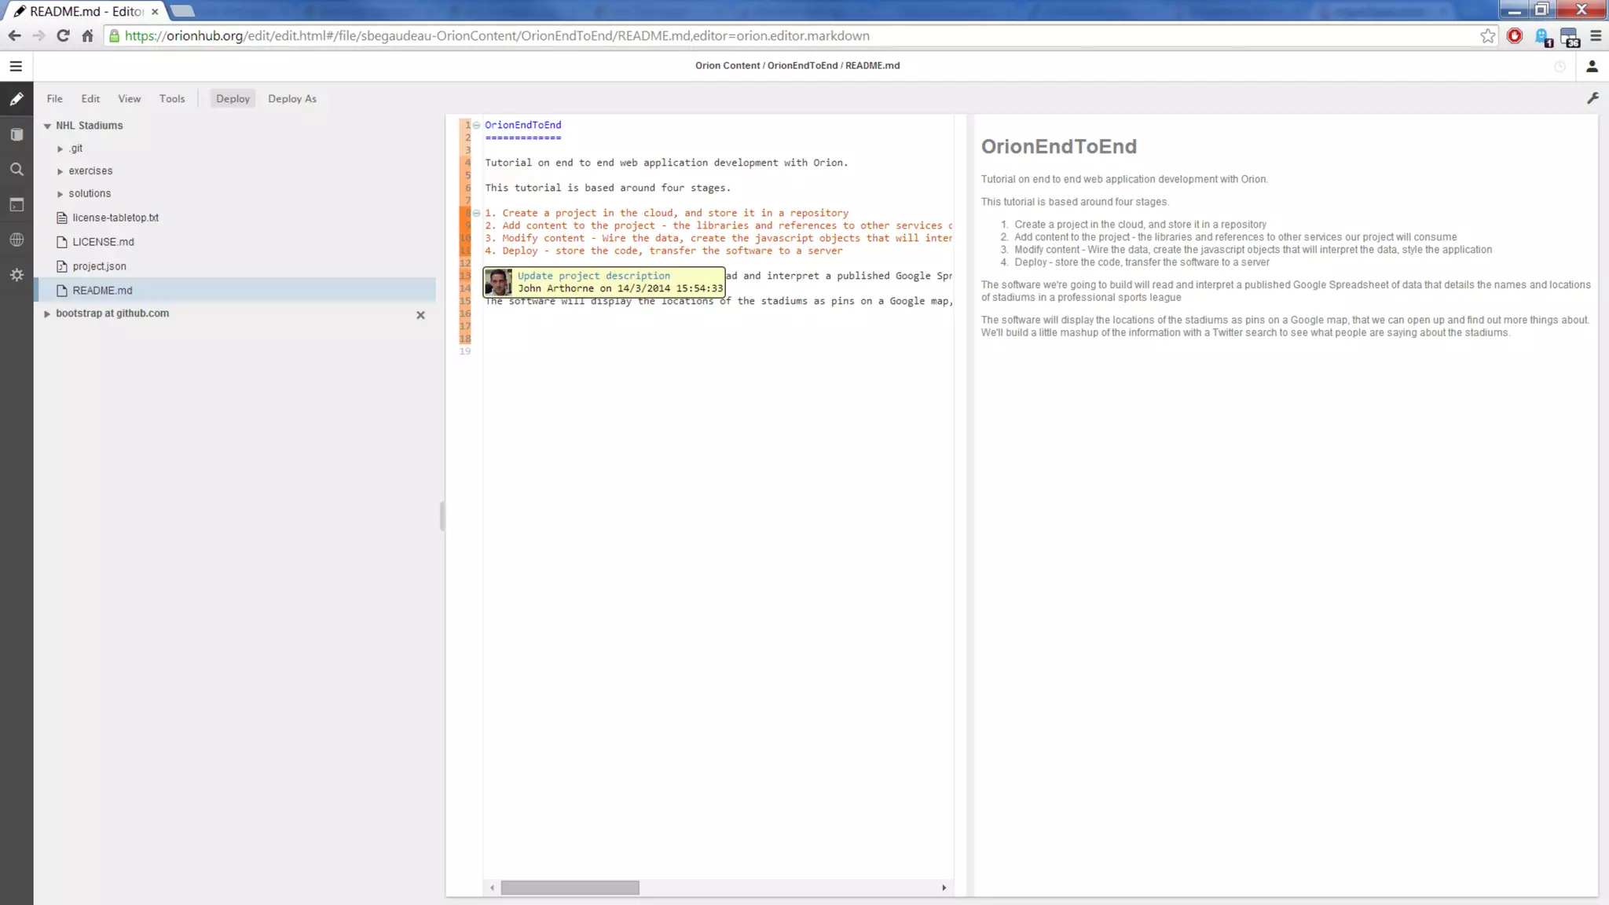This screenshot has width=1609, height=905.
Task: Open the Settings gear sidebar icon
Action: tap(16, 275)
